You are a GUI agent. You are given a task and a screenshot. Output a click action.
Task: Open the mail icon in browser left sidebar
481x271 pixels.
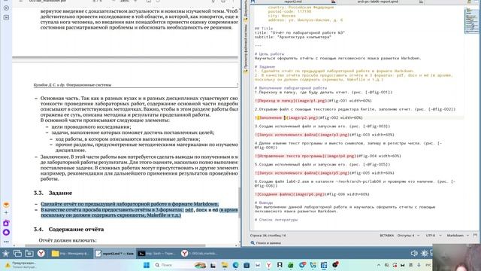click(x=6, y=17)
